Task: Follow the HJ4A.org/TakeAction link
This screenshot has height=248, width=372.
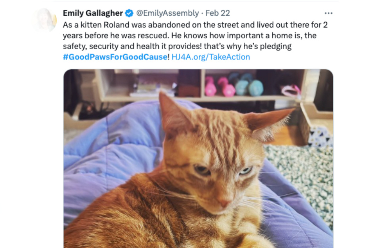Action: coord(211,57)
